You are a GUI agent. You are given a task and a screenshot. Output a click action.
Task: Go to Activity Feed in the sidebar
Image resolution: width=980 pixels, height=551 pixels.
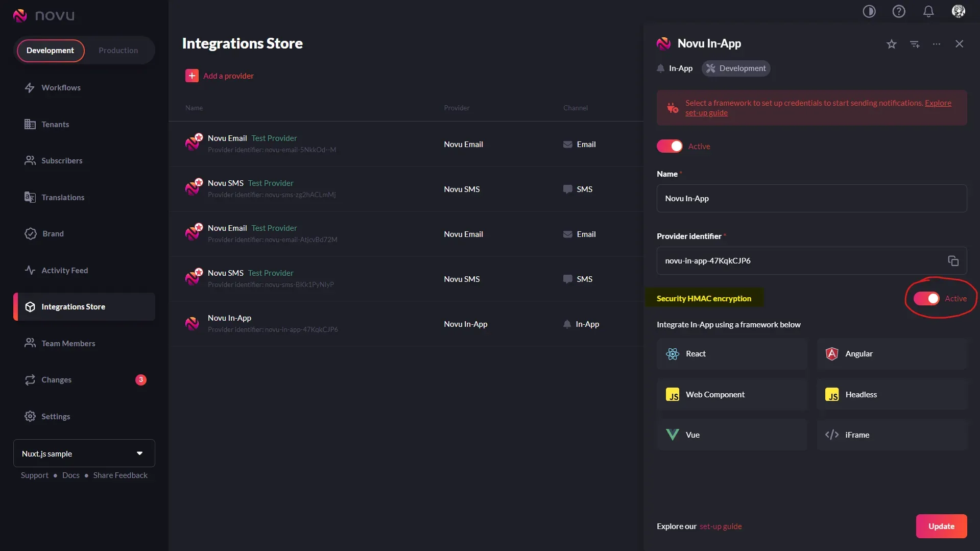[64, 271]
